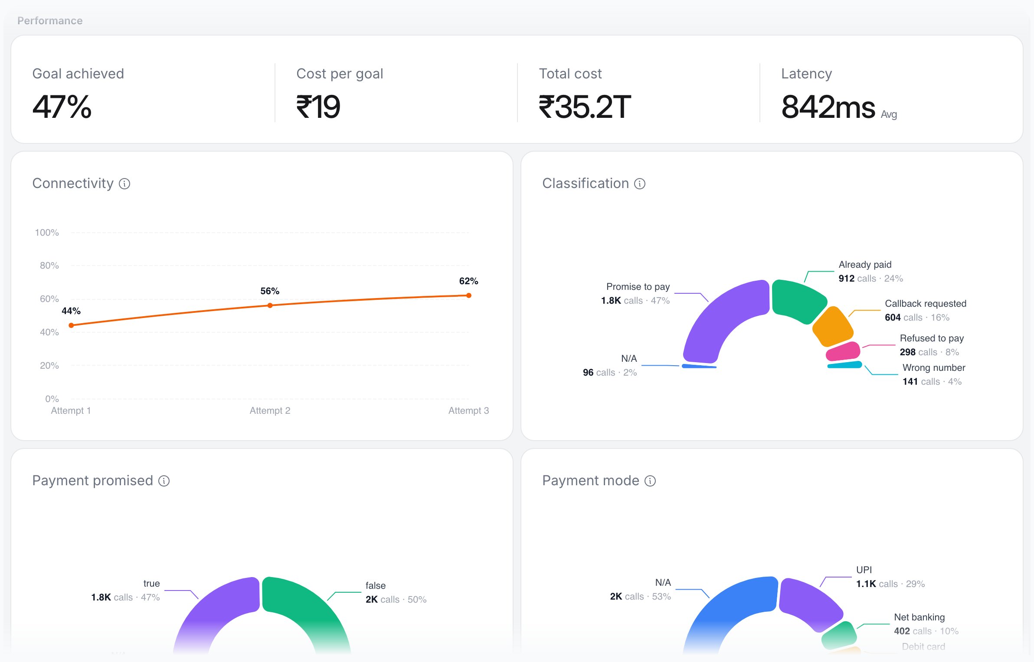1034x662 pixels.
Task: Click the cyan Wrong number segment
Action: coord(844,365)
